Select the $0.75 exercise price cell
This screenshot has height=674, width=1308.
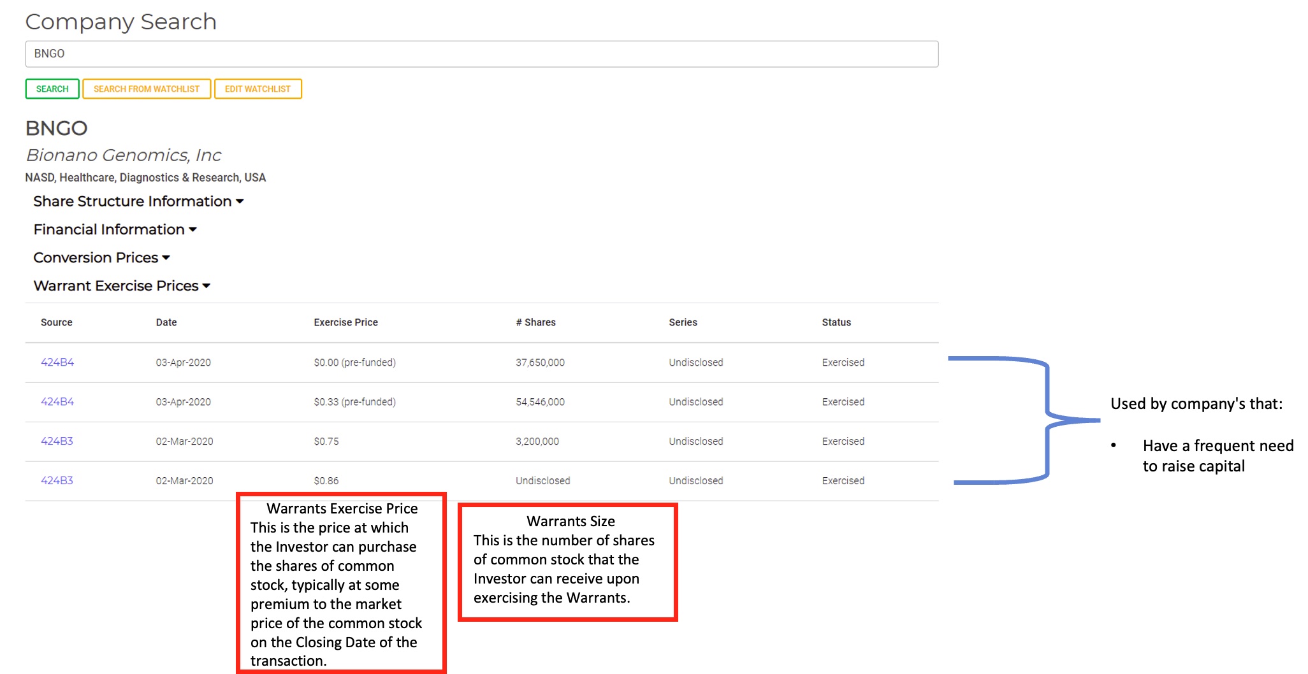pos(326,441)
